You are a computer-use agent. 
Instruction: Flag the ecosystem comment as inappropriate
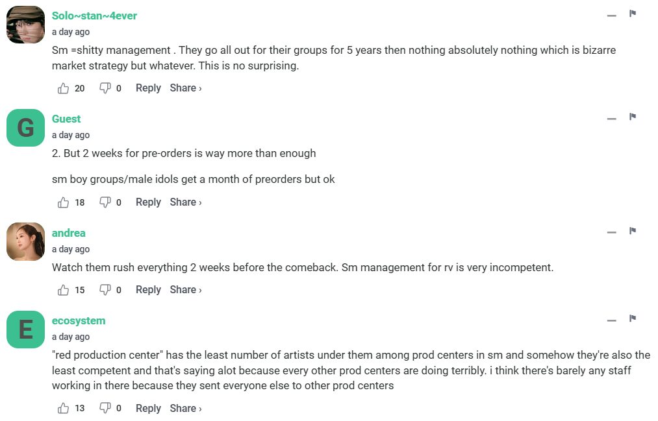pyautogui.click(x=632, y=319)
